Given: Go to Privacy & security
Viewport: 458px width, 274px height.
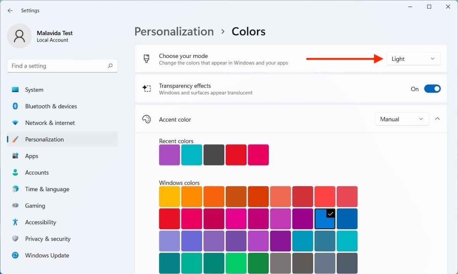Looking at the screenshot, I should pyautogui.click(x=63, y=239).
